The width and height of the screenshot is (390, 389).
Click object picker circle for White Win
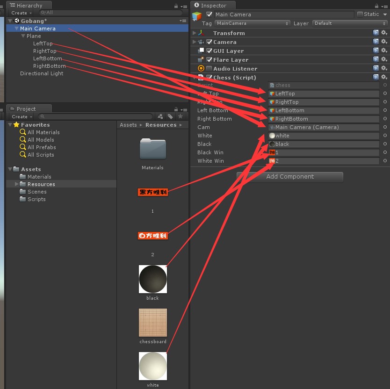pyautogui.click(x=385, y=161)
